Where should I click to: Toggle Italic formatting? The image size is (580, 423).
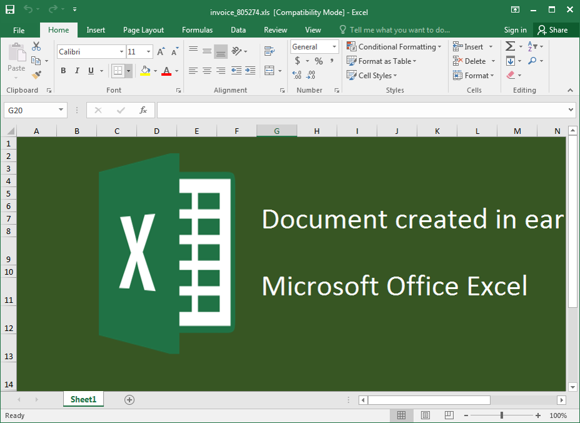[x=77, y=71]
